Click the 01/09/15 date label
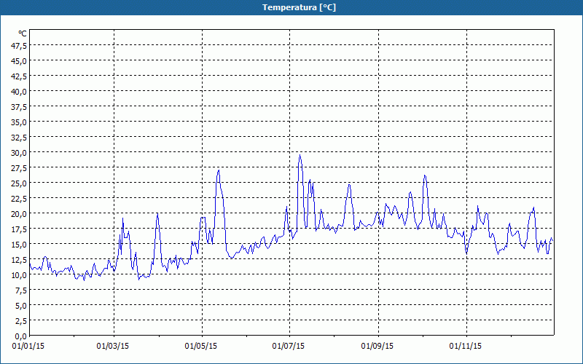 [x=377, y=347]
